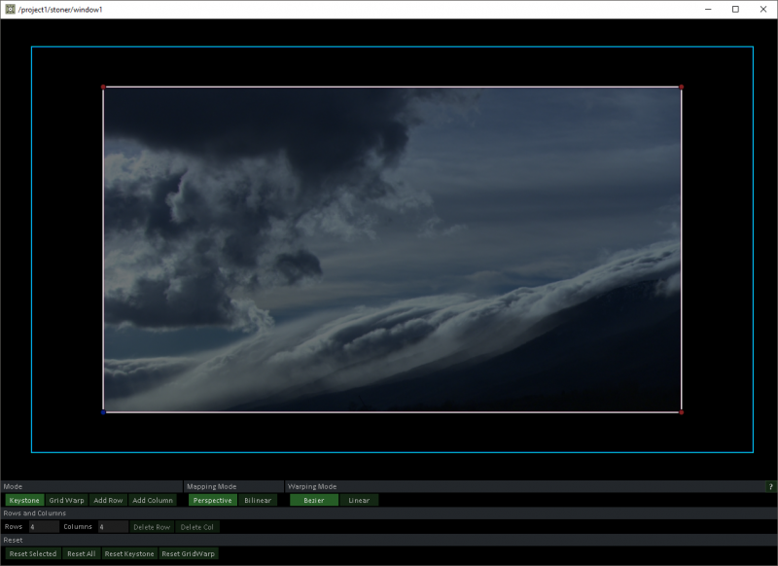Select Keystone mode

pos(23,499)
